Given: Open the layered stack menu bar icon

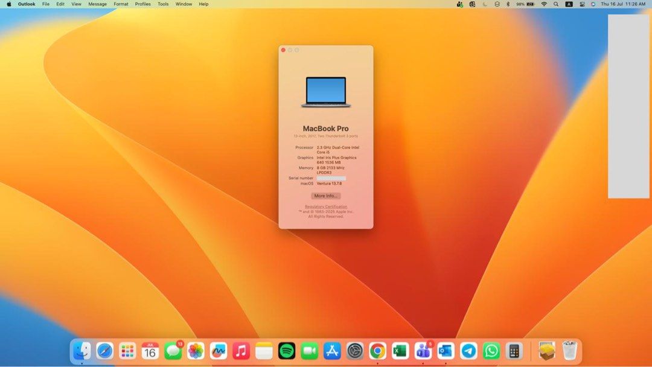Looking at the screenshot, I should click(x=497, y=4).
